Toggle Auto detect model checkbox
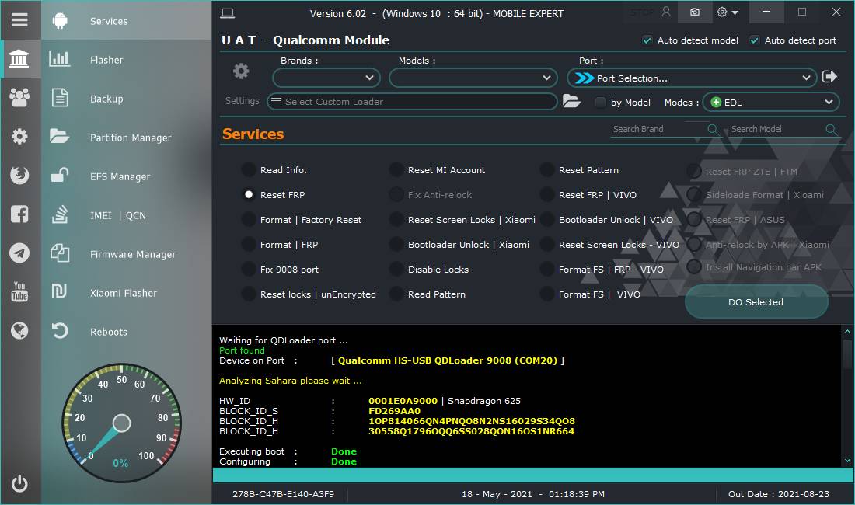This screenshot has height=505, width=855. coord(647,40)
